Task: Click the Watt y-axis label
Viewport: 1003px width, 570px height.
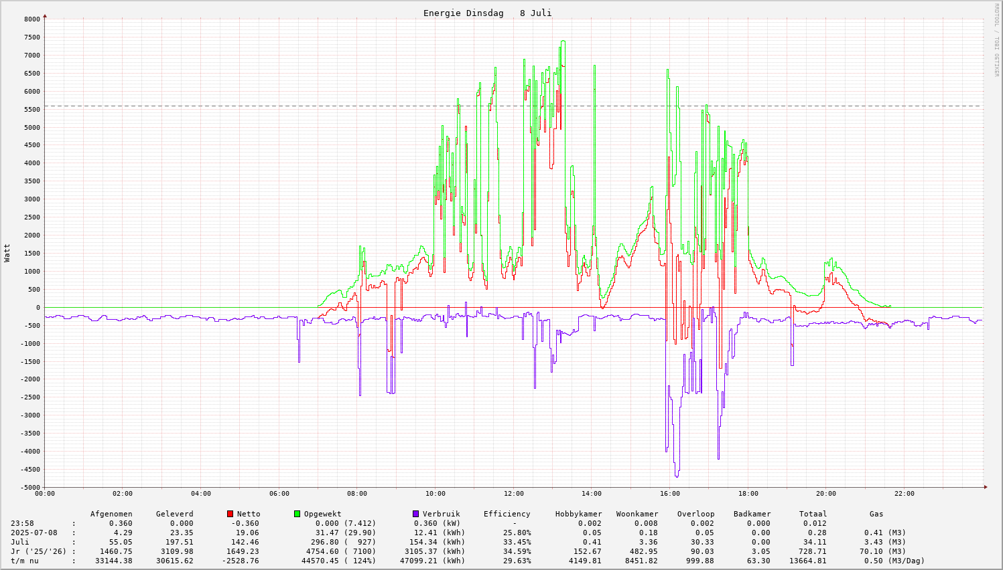Action: point(7,253)
